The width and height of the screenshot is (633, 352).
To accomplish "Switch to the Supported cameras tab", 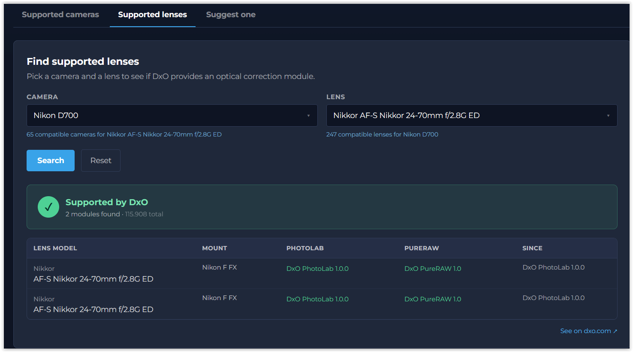I will (x=60, y=15).
